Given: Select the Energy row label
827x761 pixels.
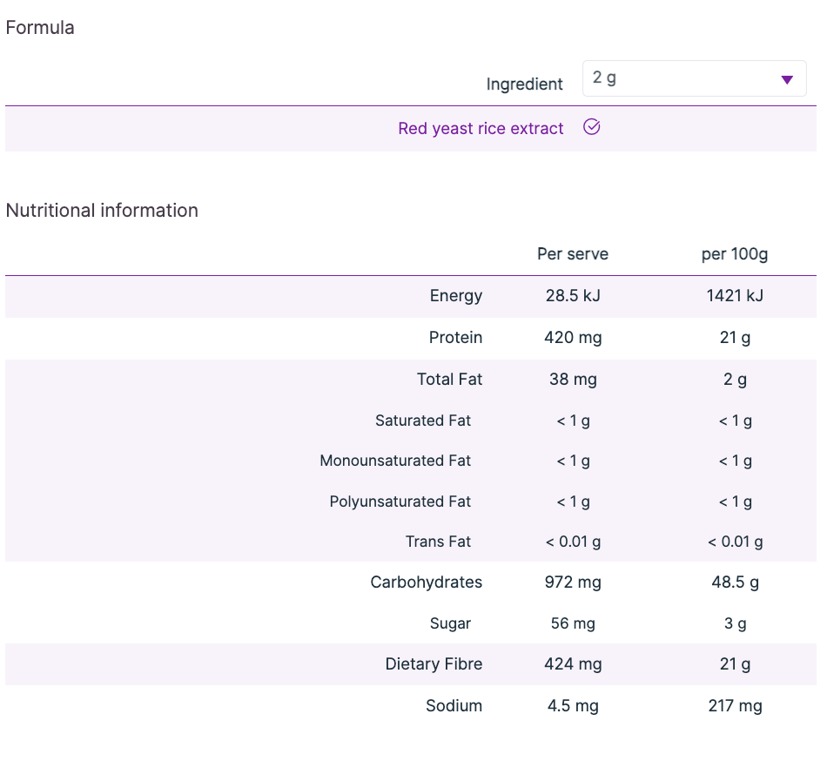Looking at the screenshot, I should pyautogui.click(x=455, y=296).
